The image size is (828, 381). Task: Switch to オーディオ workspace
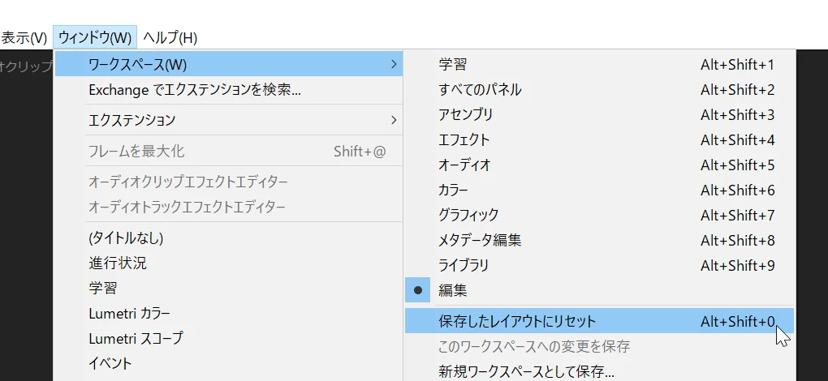[x=599, y=165]
